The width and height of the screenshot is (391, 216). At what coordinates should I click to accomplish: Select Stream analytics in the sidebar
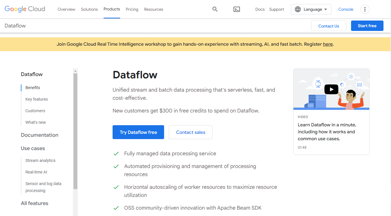pyautogui.click(x=40, y=160)
